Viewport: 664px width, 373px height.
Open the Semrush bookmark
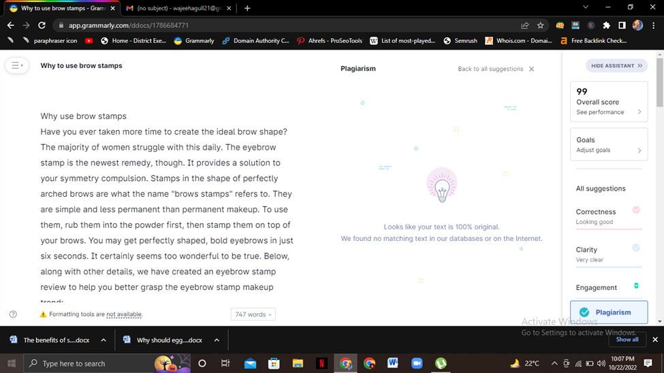pyautogui.click(x=460, y=41)
